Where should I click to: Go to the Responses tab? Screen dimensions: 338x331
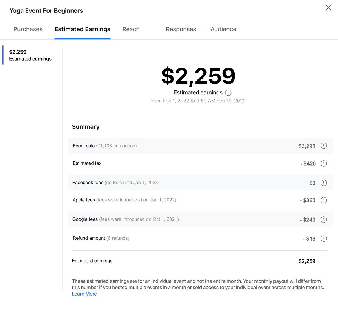tap(181, 29)
